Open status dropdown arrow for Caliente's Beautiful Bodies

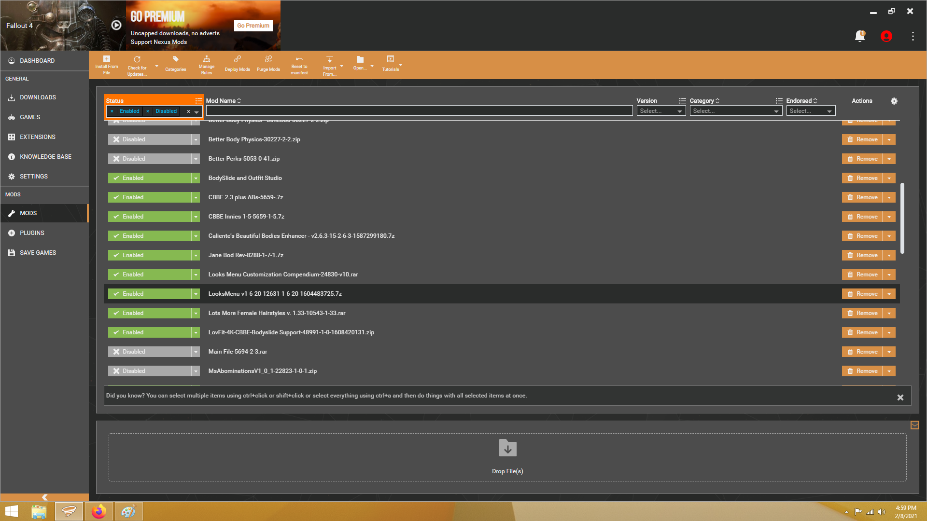(196, 236)
